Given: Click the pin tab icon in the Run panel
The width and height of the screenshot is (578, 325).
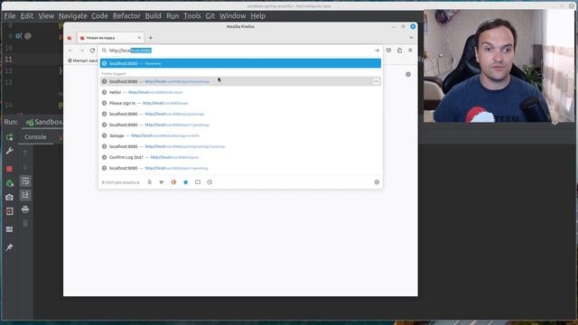Looking at the screenshot, I should click(10, 246).
